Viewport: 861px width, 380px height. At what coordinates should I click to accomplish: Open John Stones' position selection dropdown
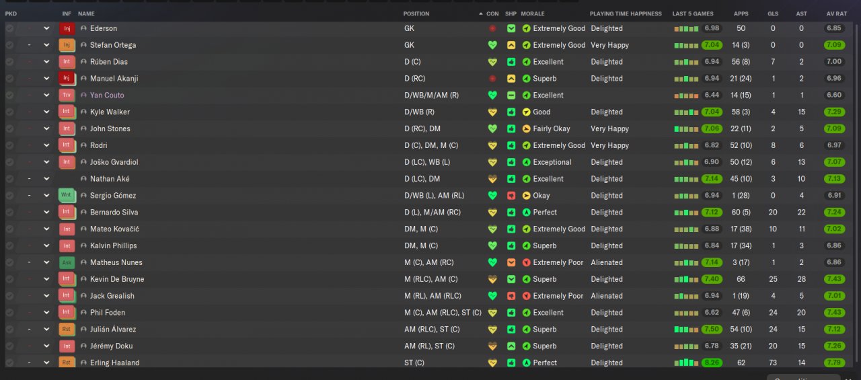pos(46,128)
